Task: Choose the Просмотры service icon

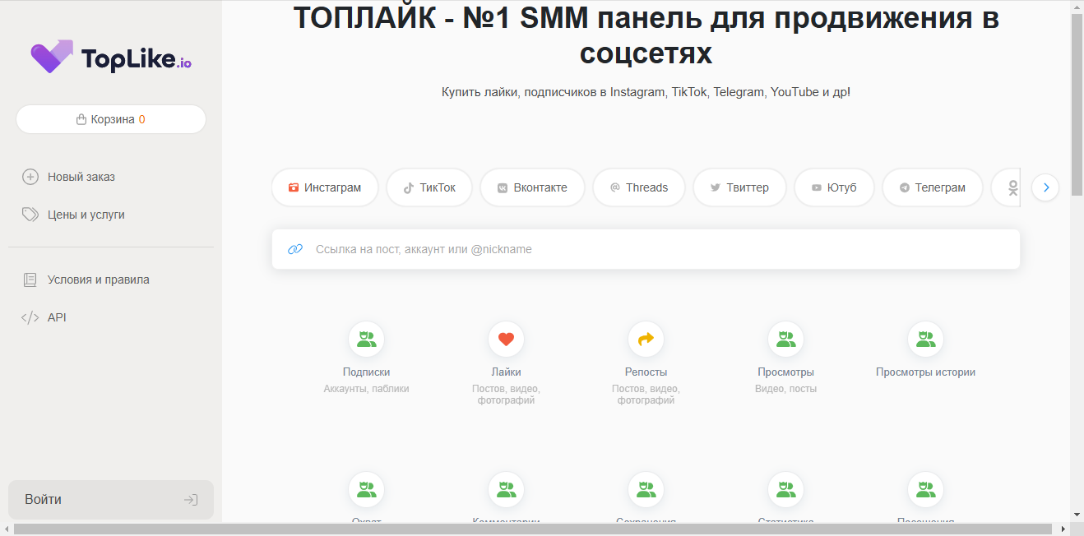Action: (785, 339)
